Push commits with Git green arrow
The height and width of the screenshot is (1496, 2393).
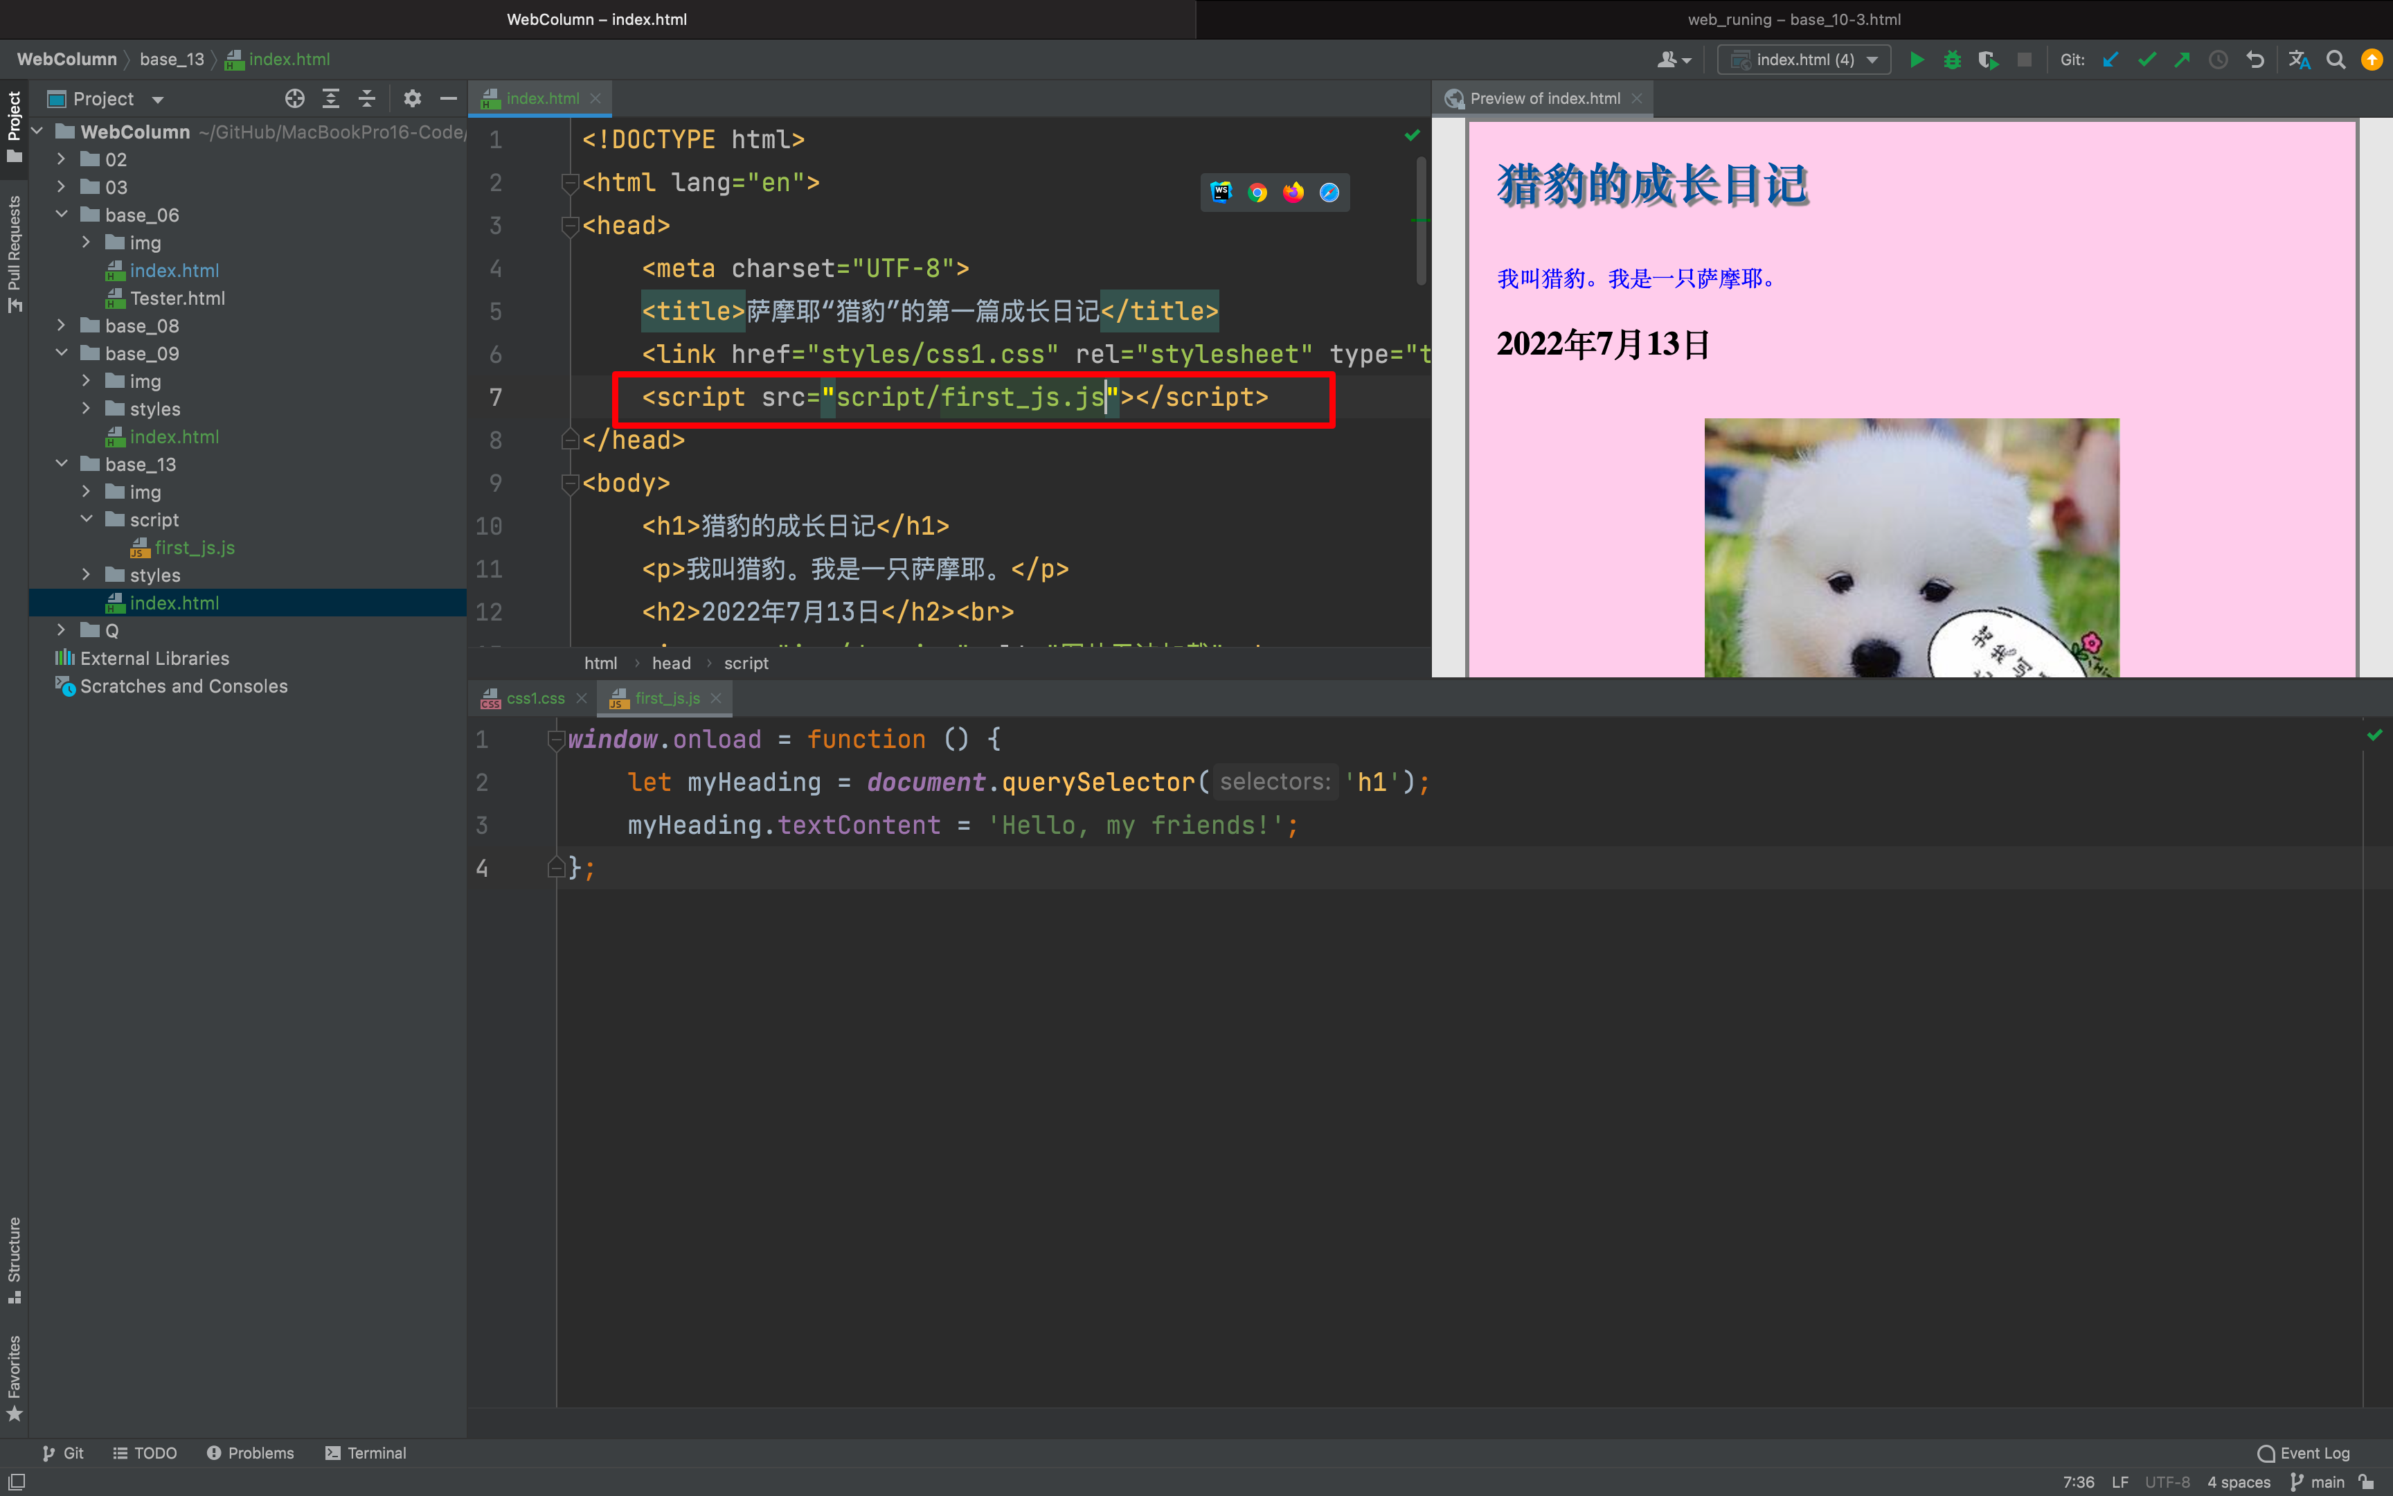tap(2183, 60)
